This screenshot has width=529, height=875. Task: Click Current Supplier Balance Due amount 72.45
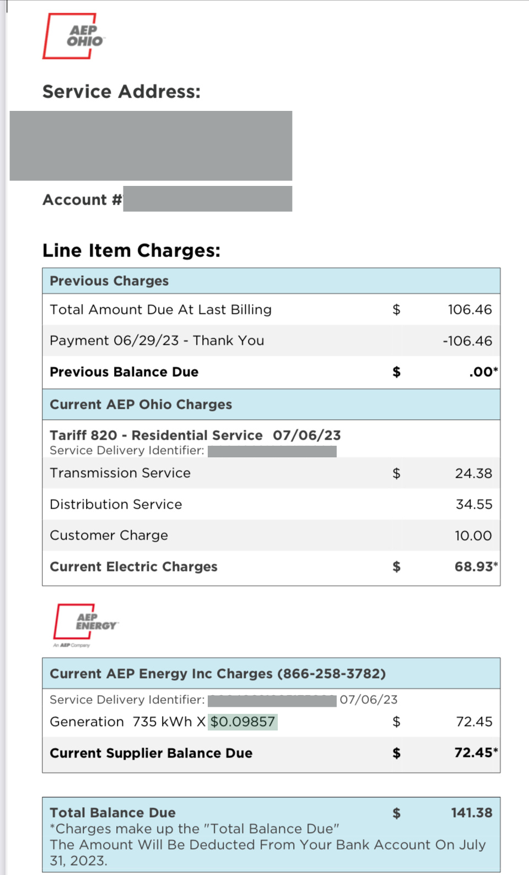tap(473, 753)
